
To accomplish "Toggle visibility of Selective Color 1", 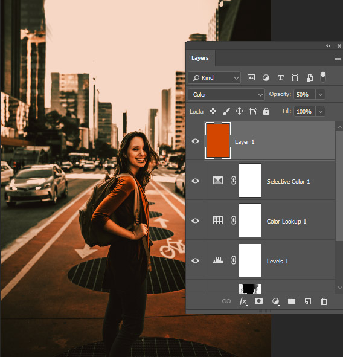I will click(195, 181).
